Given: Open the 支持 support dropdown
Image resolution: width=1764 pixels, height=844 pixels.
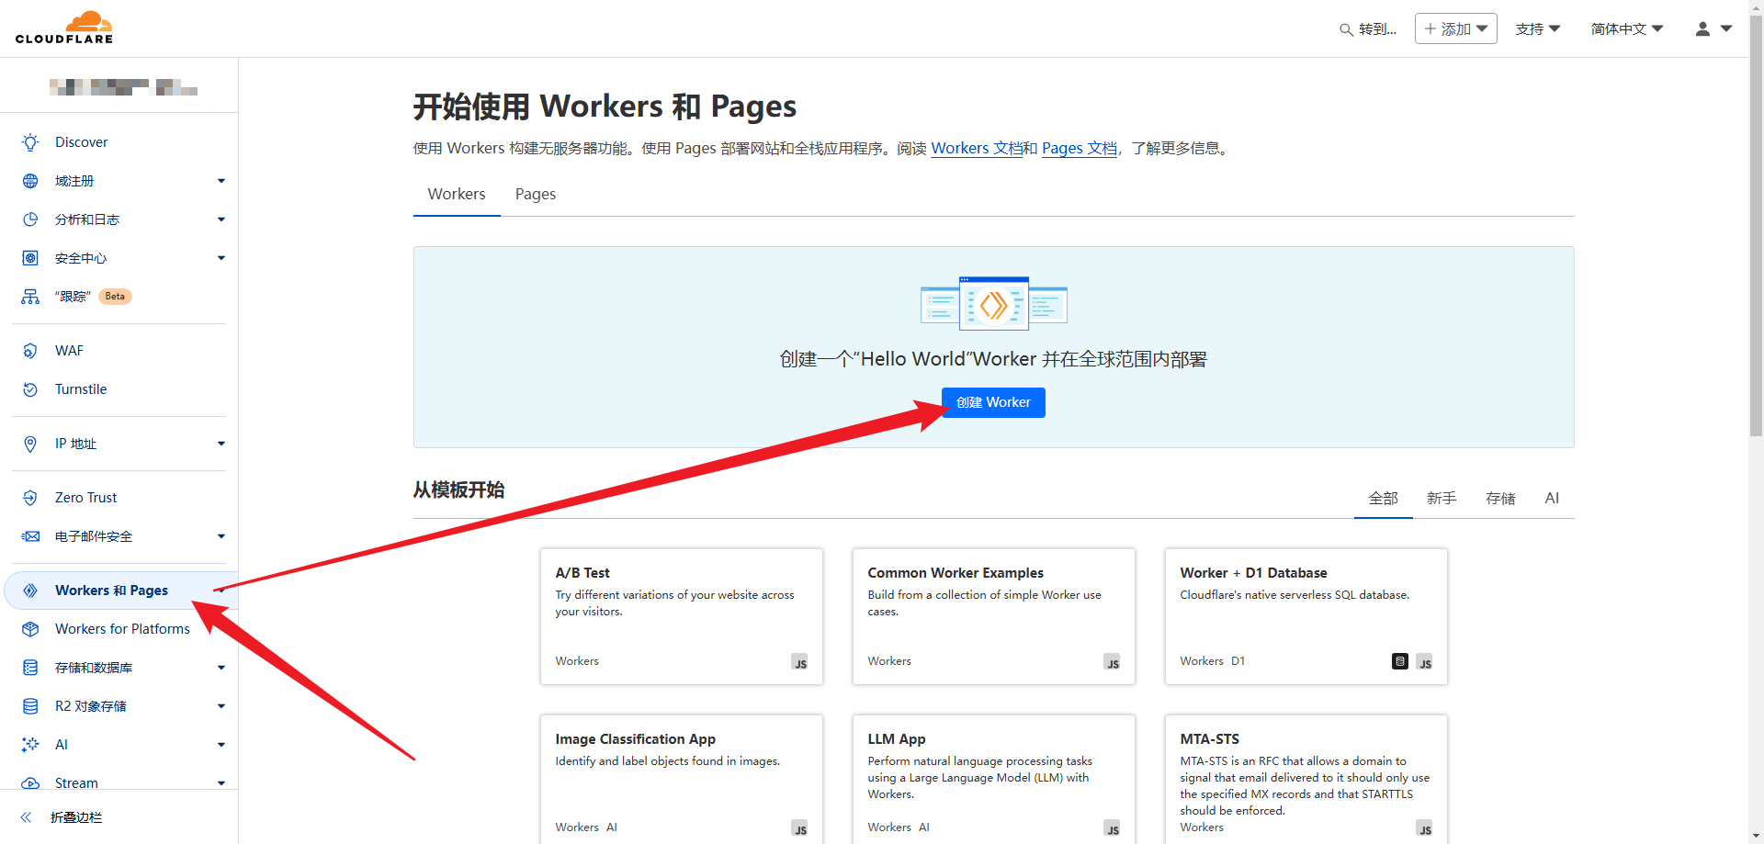Looking at the screenshot, I should (1538, 29).
